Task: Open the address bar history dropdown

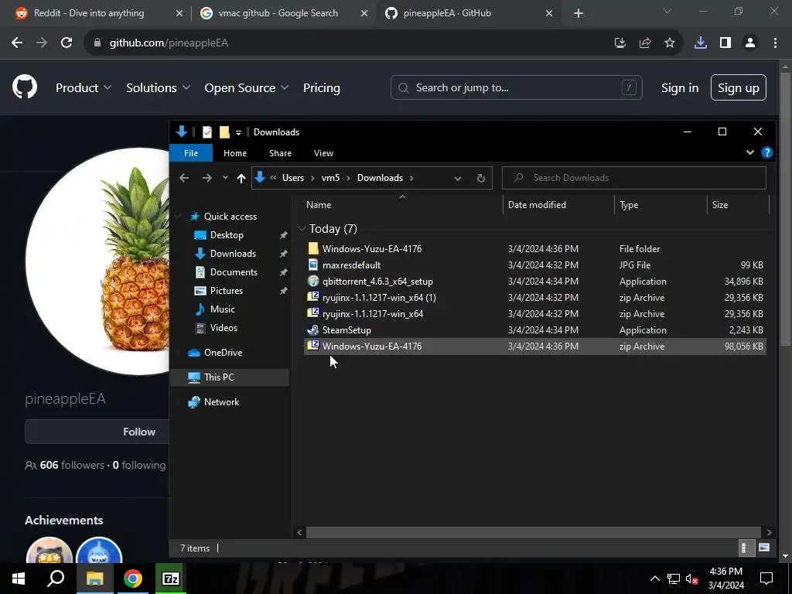Action: (x=457, y=178)
